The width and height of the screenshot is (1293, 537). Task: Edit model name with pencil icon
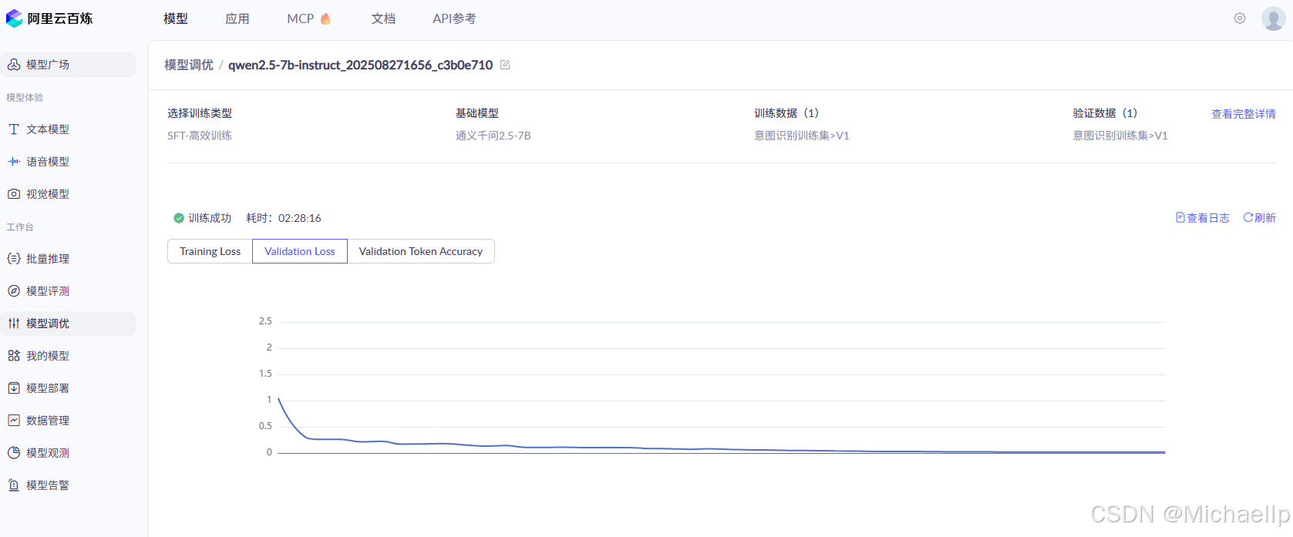tap(505, 65)
